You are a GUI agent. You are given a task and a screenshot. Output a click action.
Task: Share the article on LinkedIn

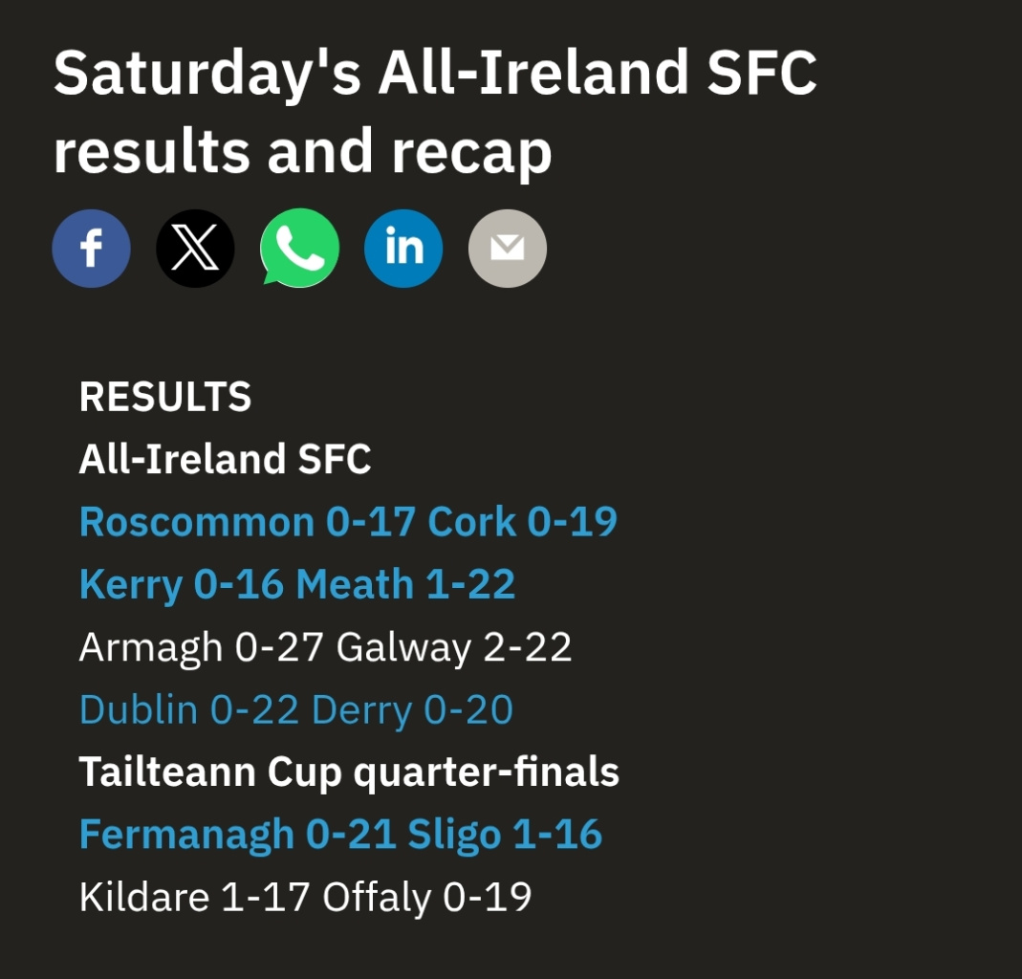[403, 249]
